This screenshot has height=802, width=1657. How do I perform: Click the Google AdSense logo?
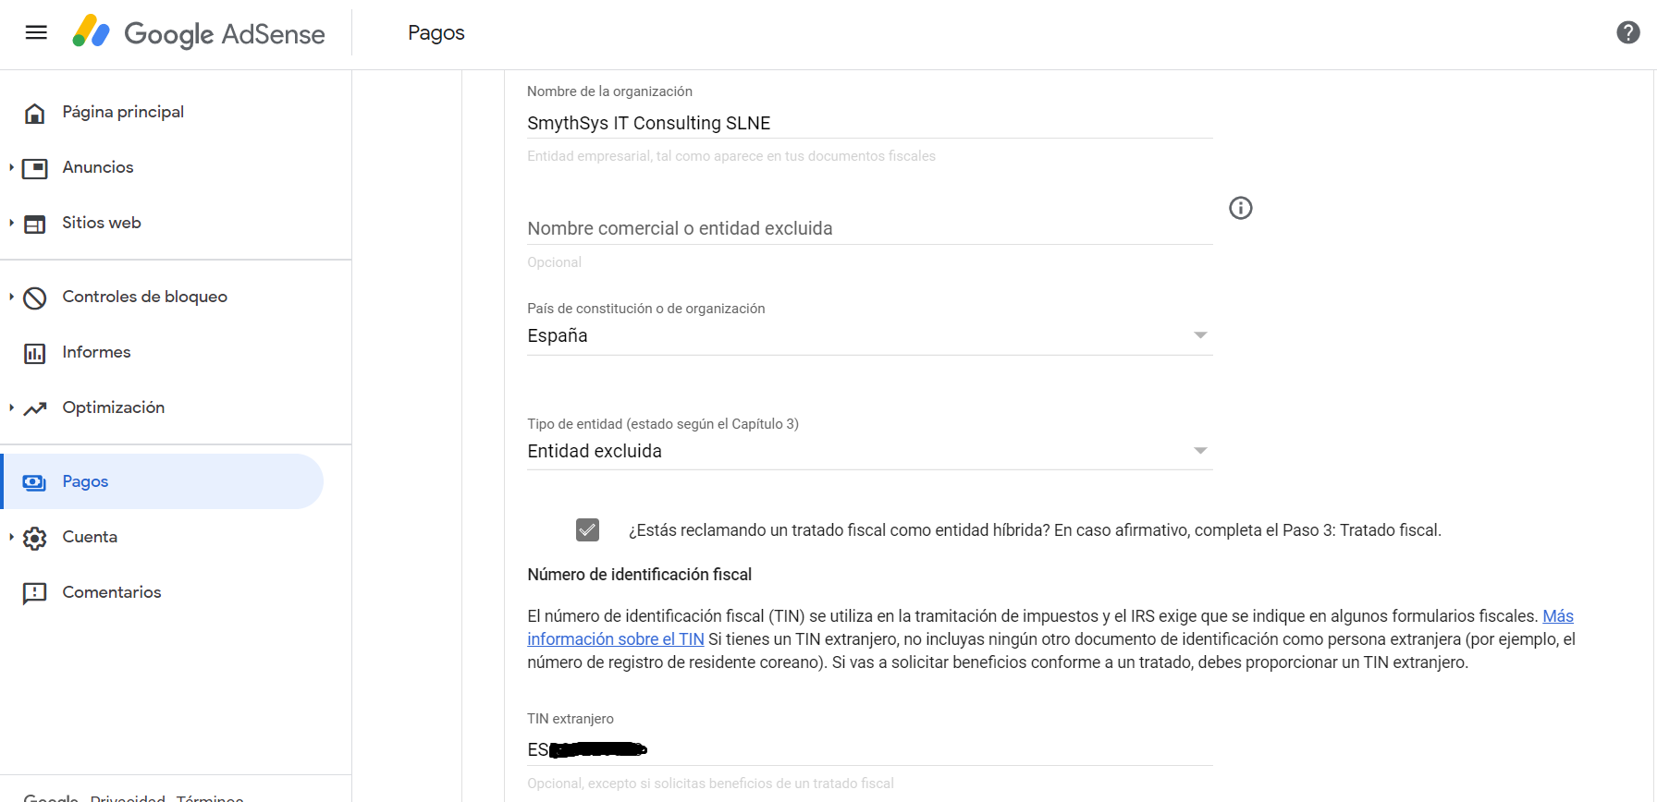(x=199, y=33)
